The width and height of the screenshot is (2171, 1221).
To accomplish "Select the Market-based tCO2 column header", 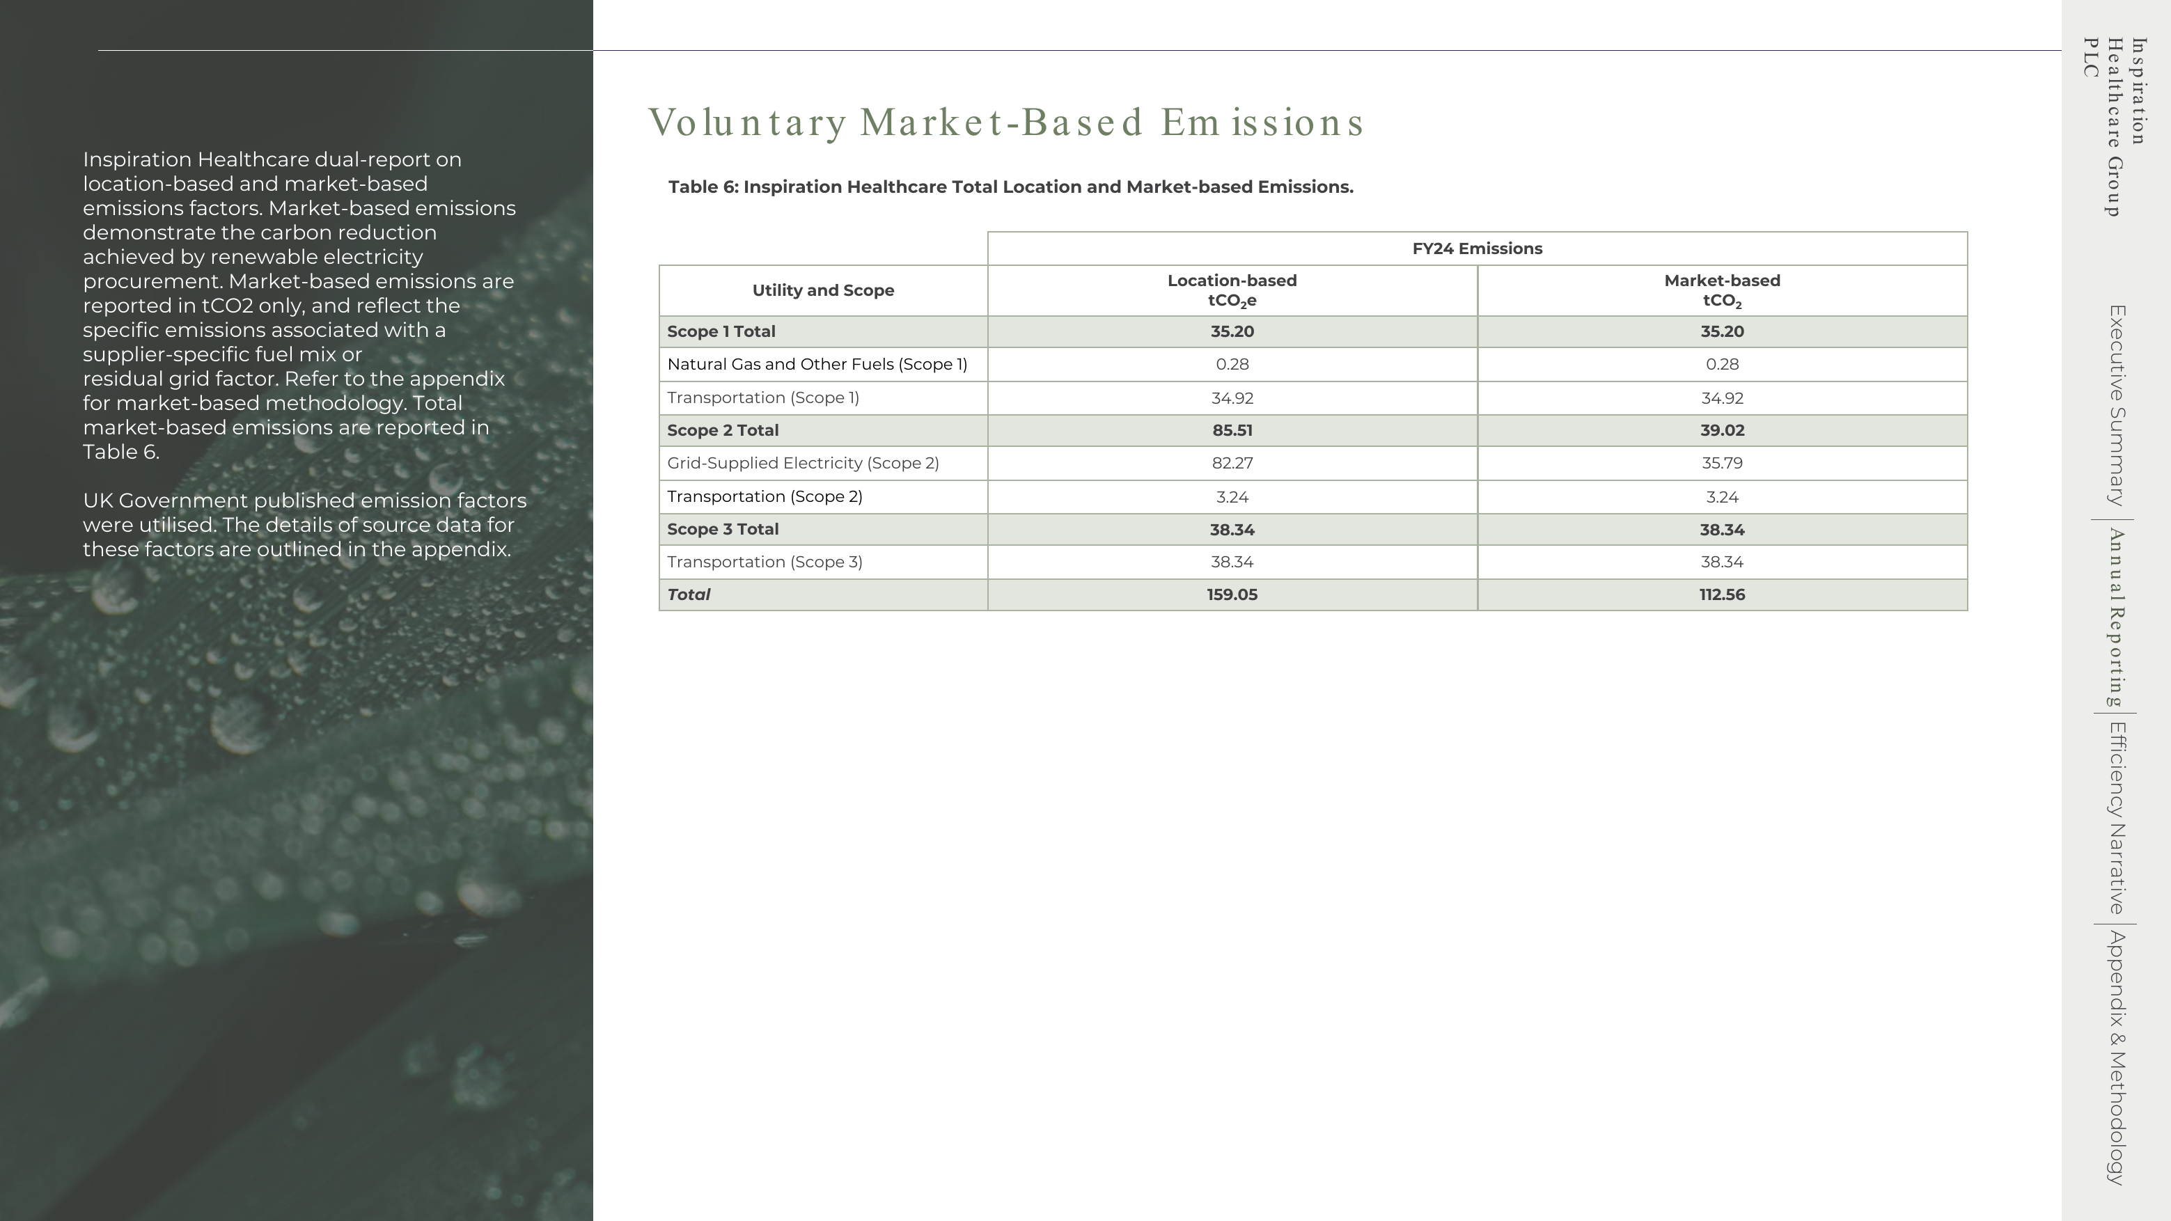I will [x=1722, y=291].
